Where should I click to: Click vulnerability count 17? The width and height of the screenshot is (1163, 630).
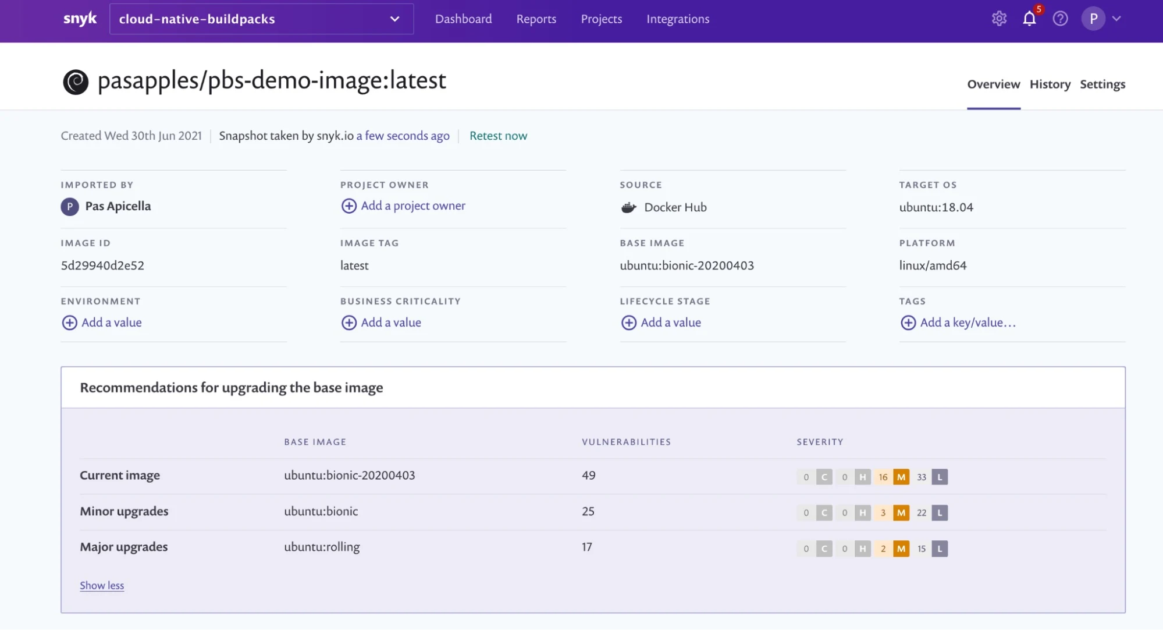pos(586,547)
